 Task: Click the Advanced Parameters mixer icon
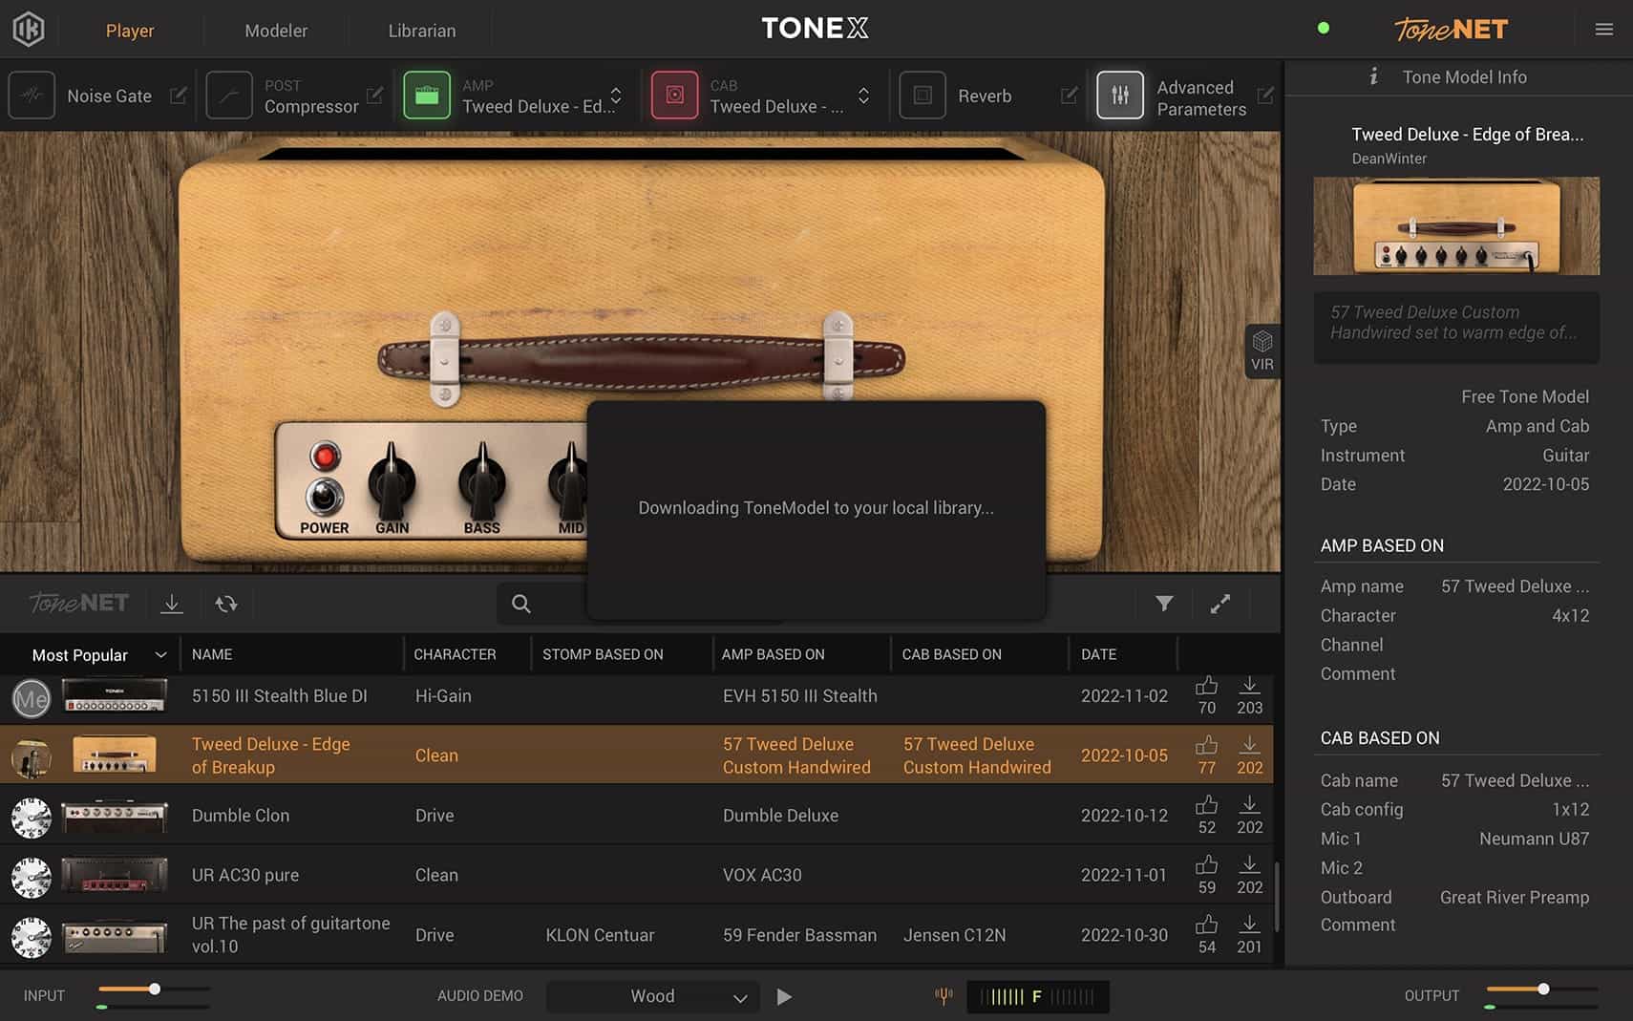tap(1119, 96)
